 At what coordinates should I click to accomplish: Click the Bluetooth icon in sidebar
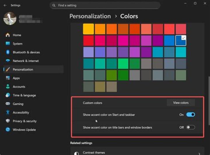point(8,52)
